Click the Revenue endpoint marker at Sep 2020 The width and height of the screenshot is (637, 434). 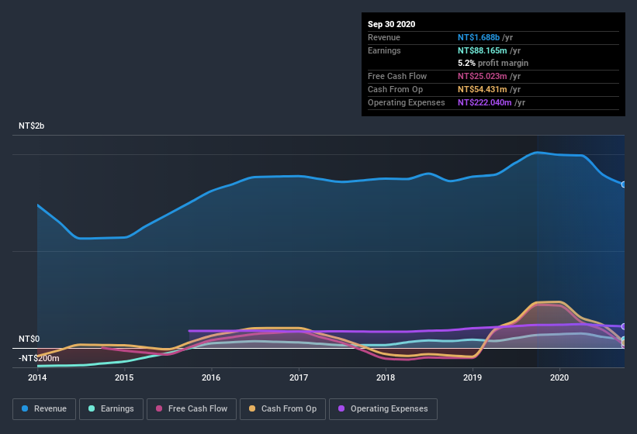point(624,184)
